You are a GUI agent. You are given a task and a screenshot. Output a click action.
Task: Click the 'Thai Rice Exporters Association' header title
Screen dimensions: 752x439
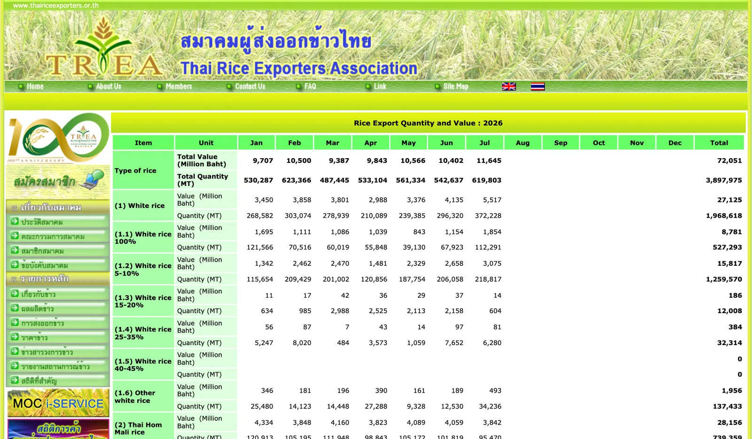[299, 69]
